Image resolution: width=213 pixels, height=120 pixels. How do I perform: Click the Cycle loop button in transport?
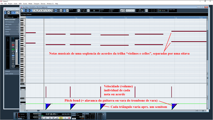coord(57,118)
